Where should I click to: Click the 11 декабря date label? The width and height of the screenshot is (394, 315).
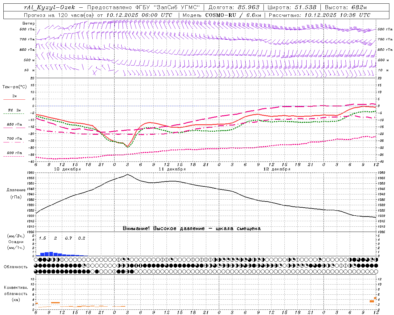click(172, 169)
